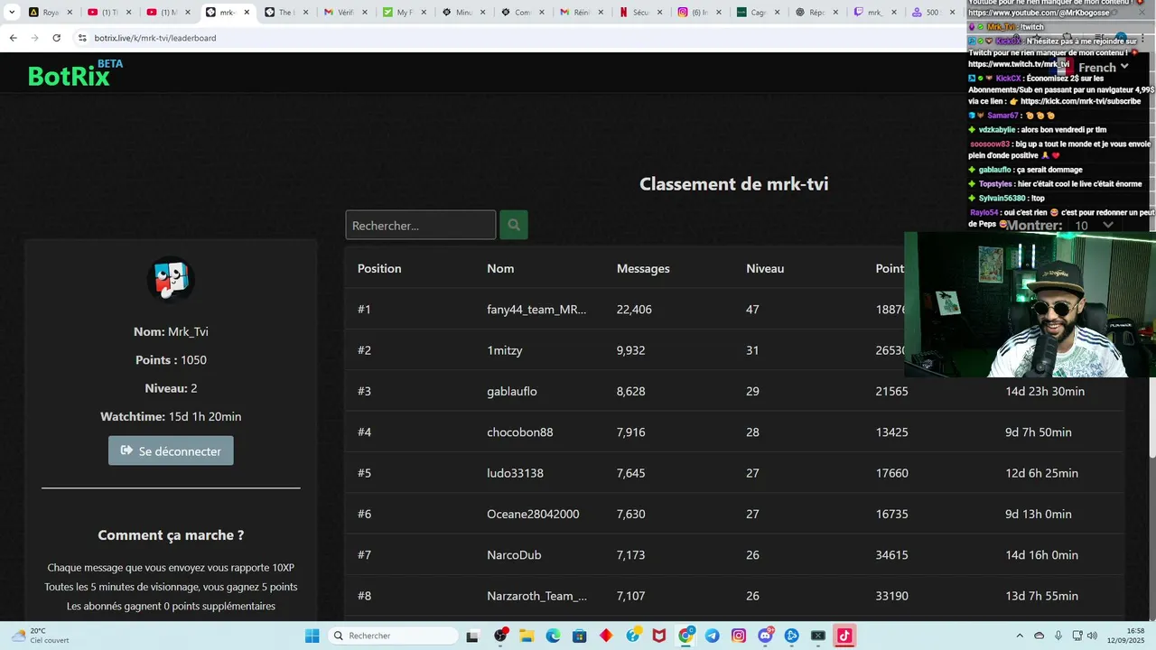Image resolution: width=1156 pixels, height=650 pixels.
Task: Click the username 1mitzy
Action: (505, 350)
